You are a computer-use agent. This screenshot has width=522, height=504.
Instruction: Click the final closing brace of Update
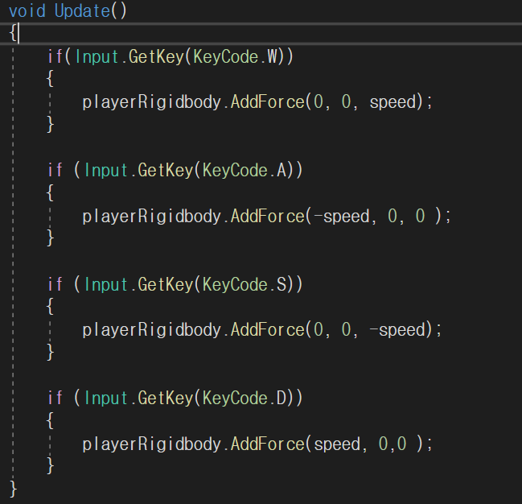14,490
